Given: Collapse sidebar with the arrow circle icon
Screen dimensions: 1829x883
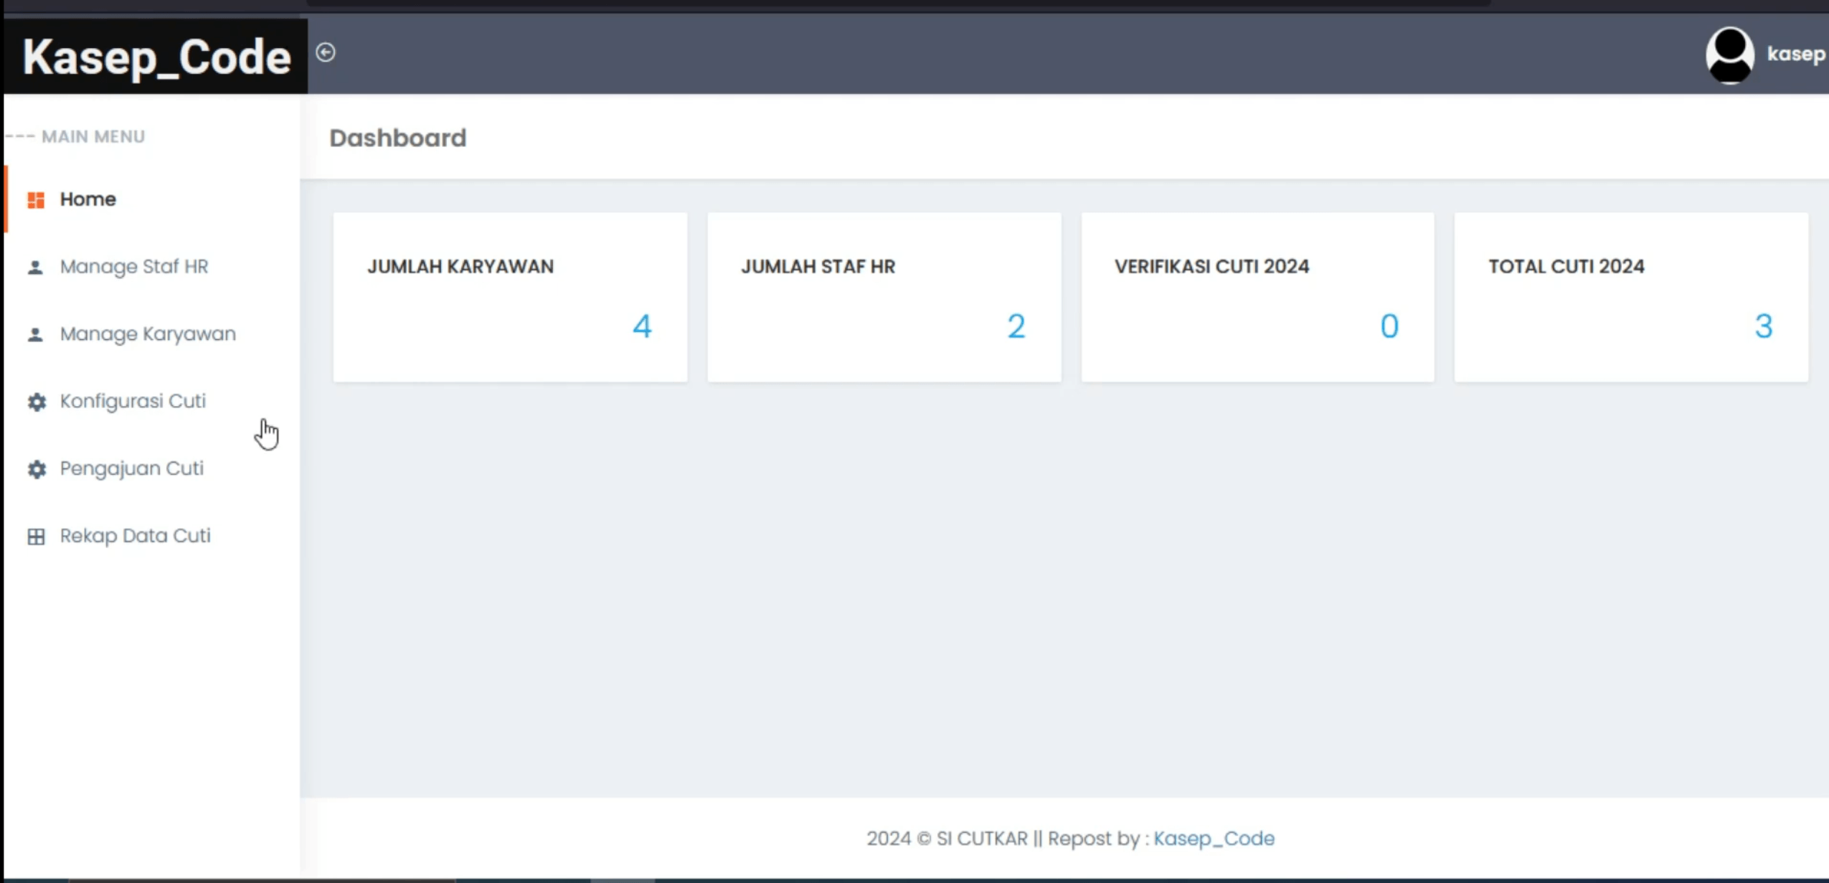Looking at the screenshot, I should 326,52.
